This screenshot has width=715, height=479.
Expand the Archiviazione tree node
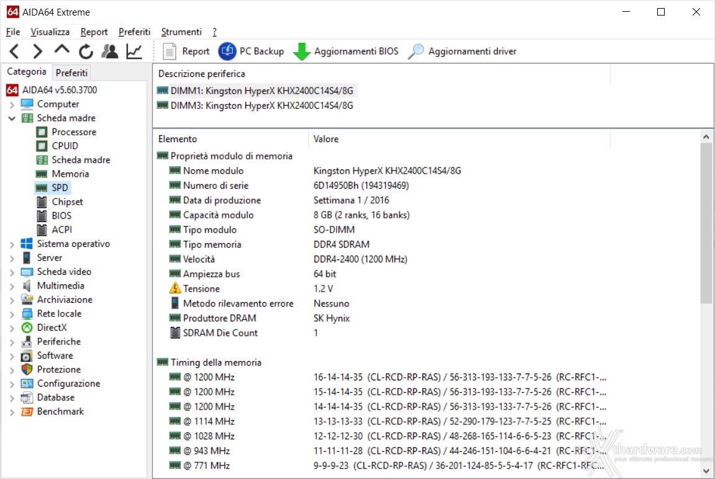tap(12, 300)
